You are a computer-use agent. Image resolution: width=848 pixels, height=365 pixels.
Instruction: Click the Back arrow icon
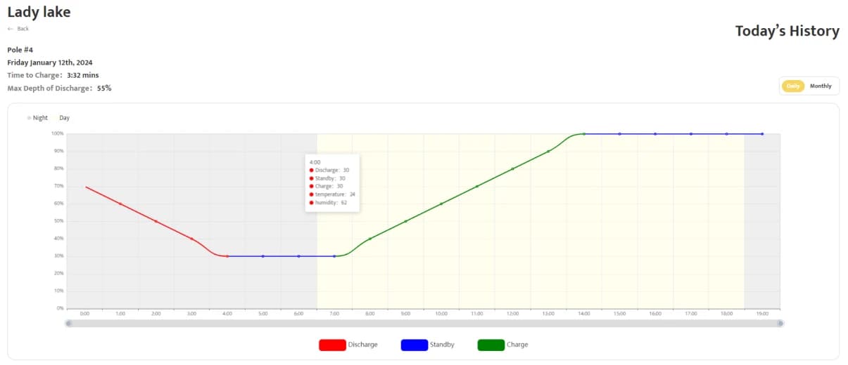coord(11,29)
